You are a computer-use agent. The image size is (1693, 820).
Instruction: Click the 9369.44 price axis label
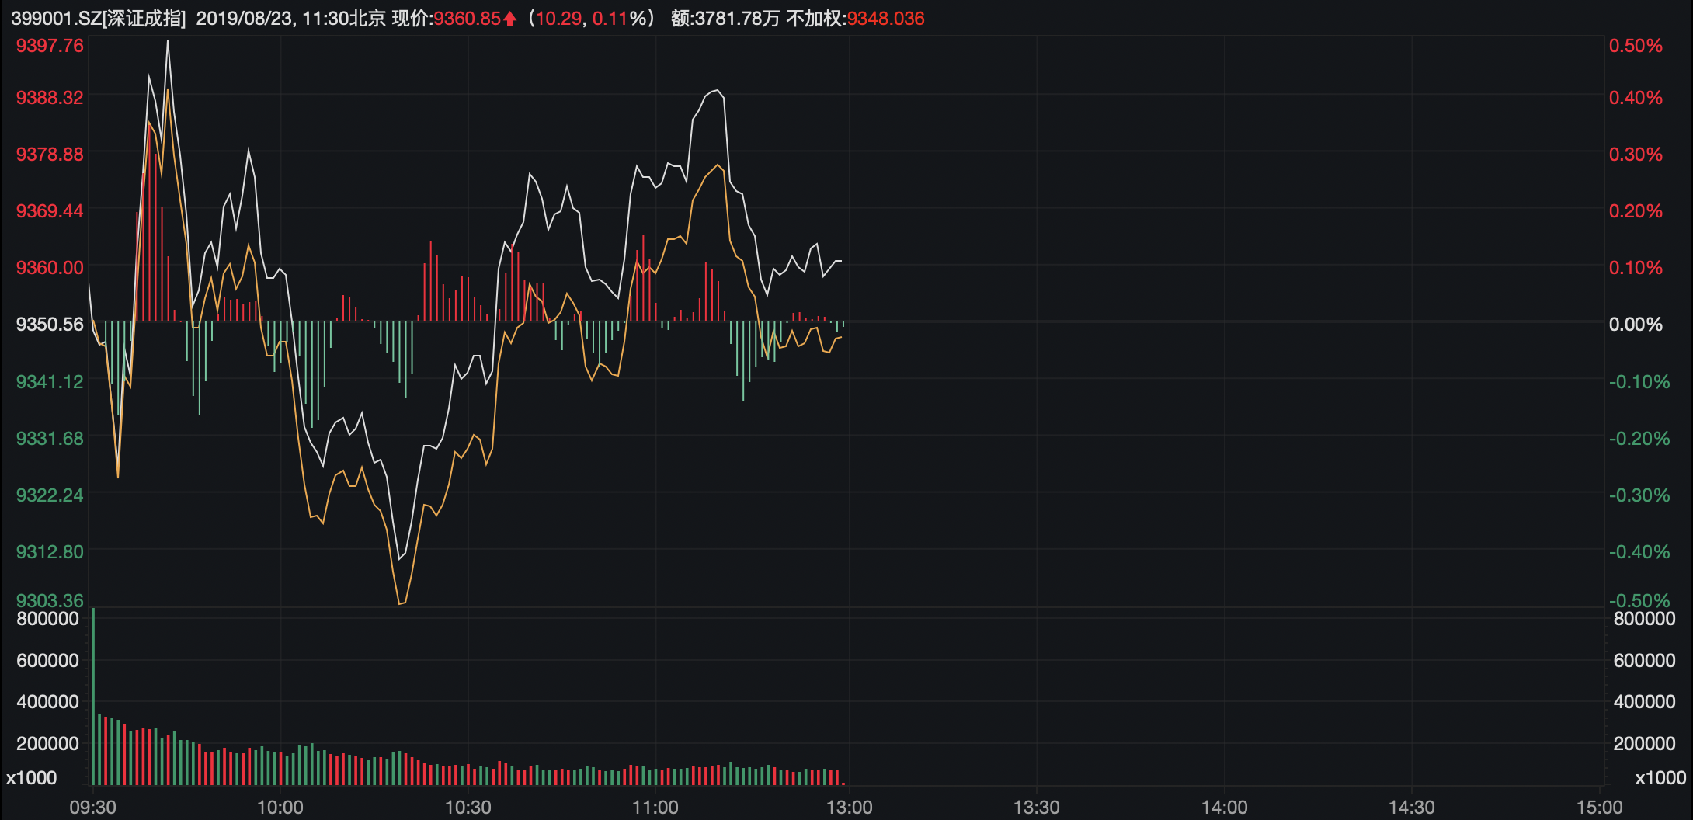click(50, 211)
